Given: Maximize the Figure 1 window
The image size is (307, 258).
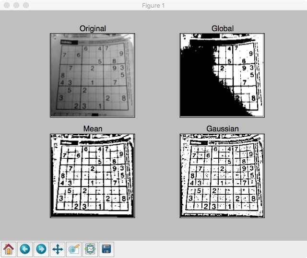Looking at the screenshot, I should pos(26,5).
